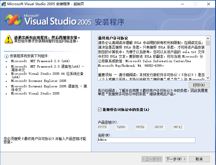Click list item .NET Framework 2.0 语言包(x64) - 简体中文
This screenshot has height=165, width=216.
click(x=47, y=68)
